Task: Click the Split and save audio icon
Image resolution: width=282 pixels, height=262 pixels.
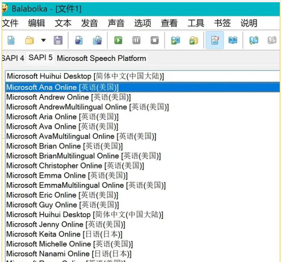Action: (x=97, y=40)
